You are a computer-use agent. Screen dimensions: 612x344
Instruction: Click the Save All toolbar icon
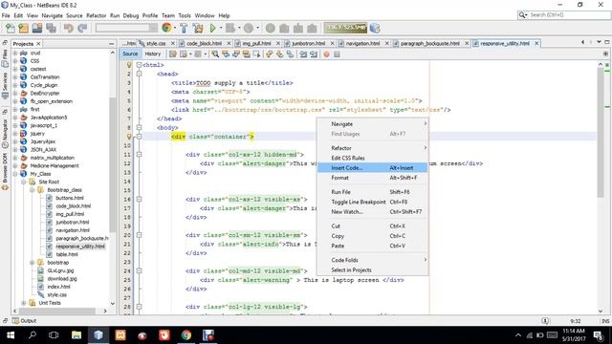[51, 28]
